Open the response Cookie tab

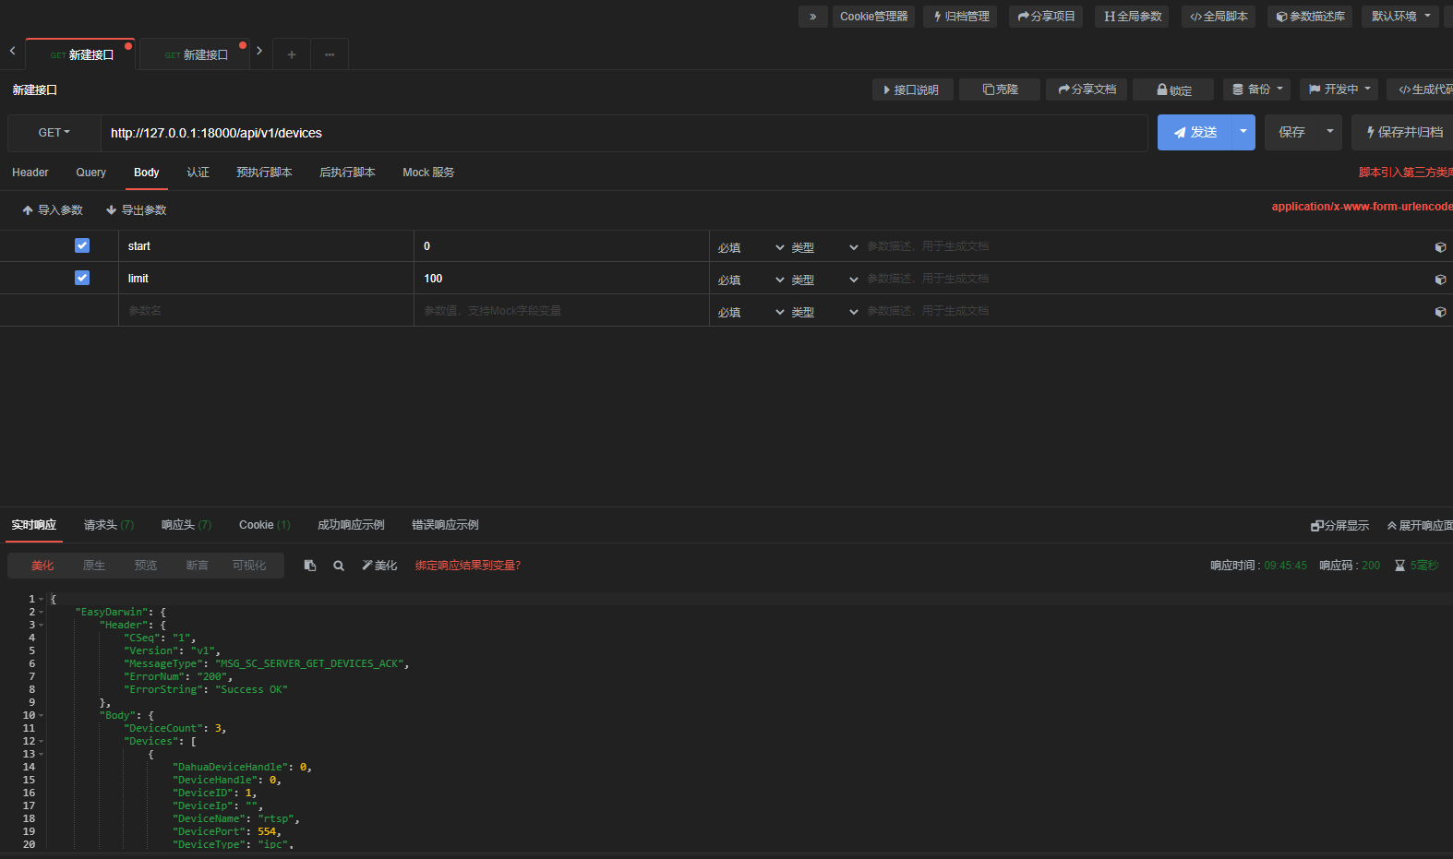pos(264,525)
